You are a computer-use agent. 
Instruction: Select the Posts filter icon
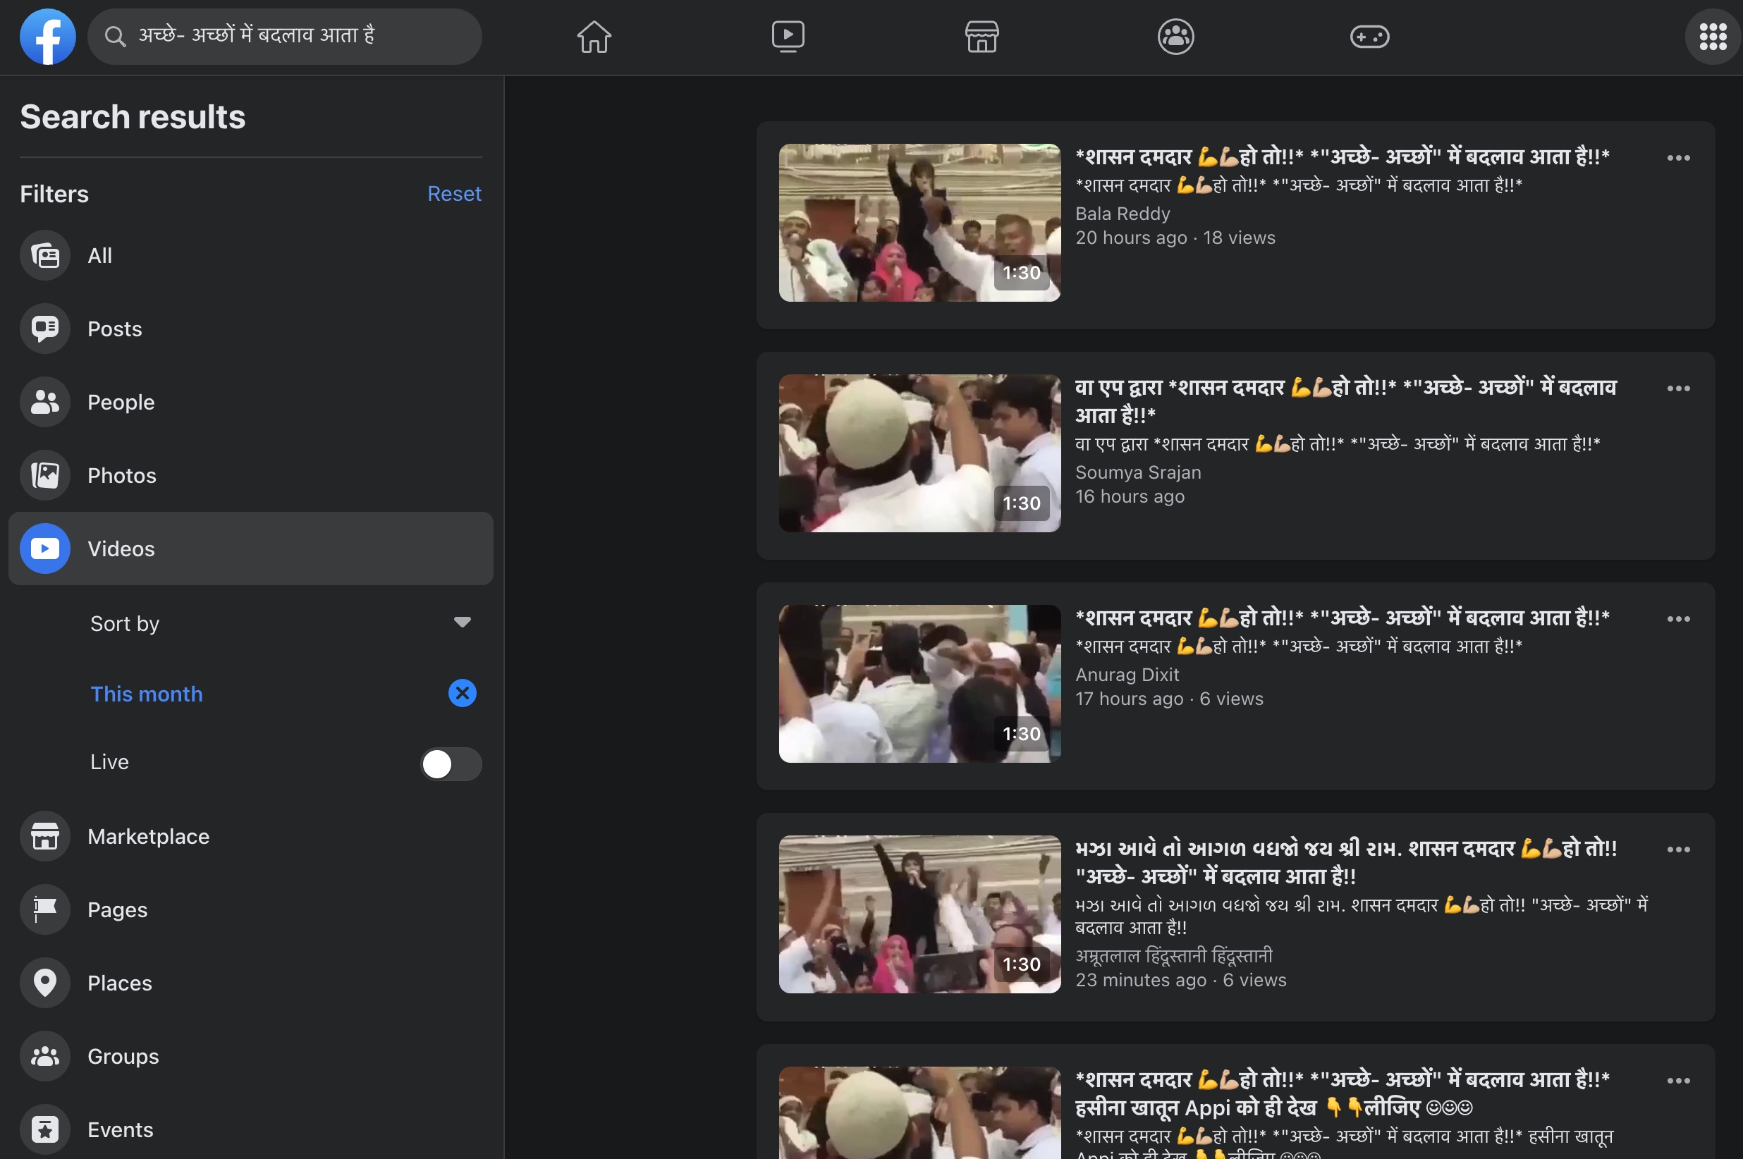pyautogui.click(x=45, y=329)
